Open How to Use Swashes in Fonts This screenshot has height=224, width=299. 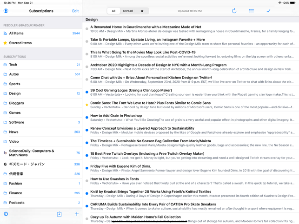point(191,181)
